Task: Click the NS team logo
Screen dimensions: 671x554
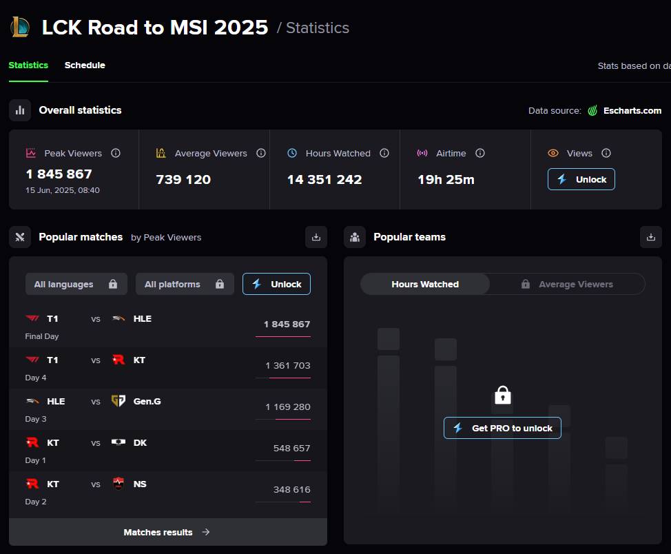Action: coord(118,484)
